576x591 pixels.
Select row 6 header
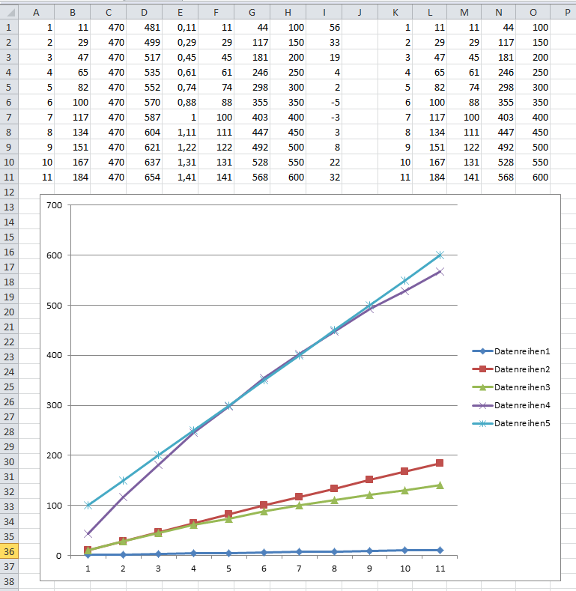point(9,102)
